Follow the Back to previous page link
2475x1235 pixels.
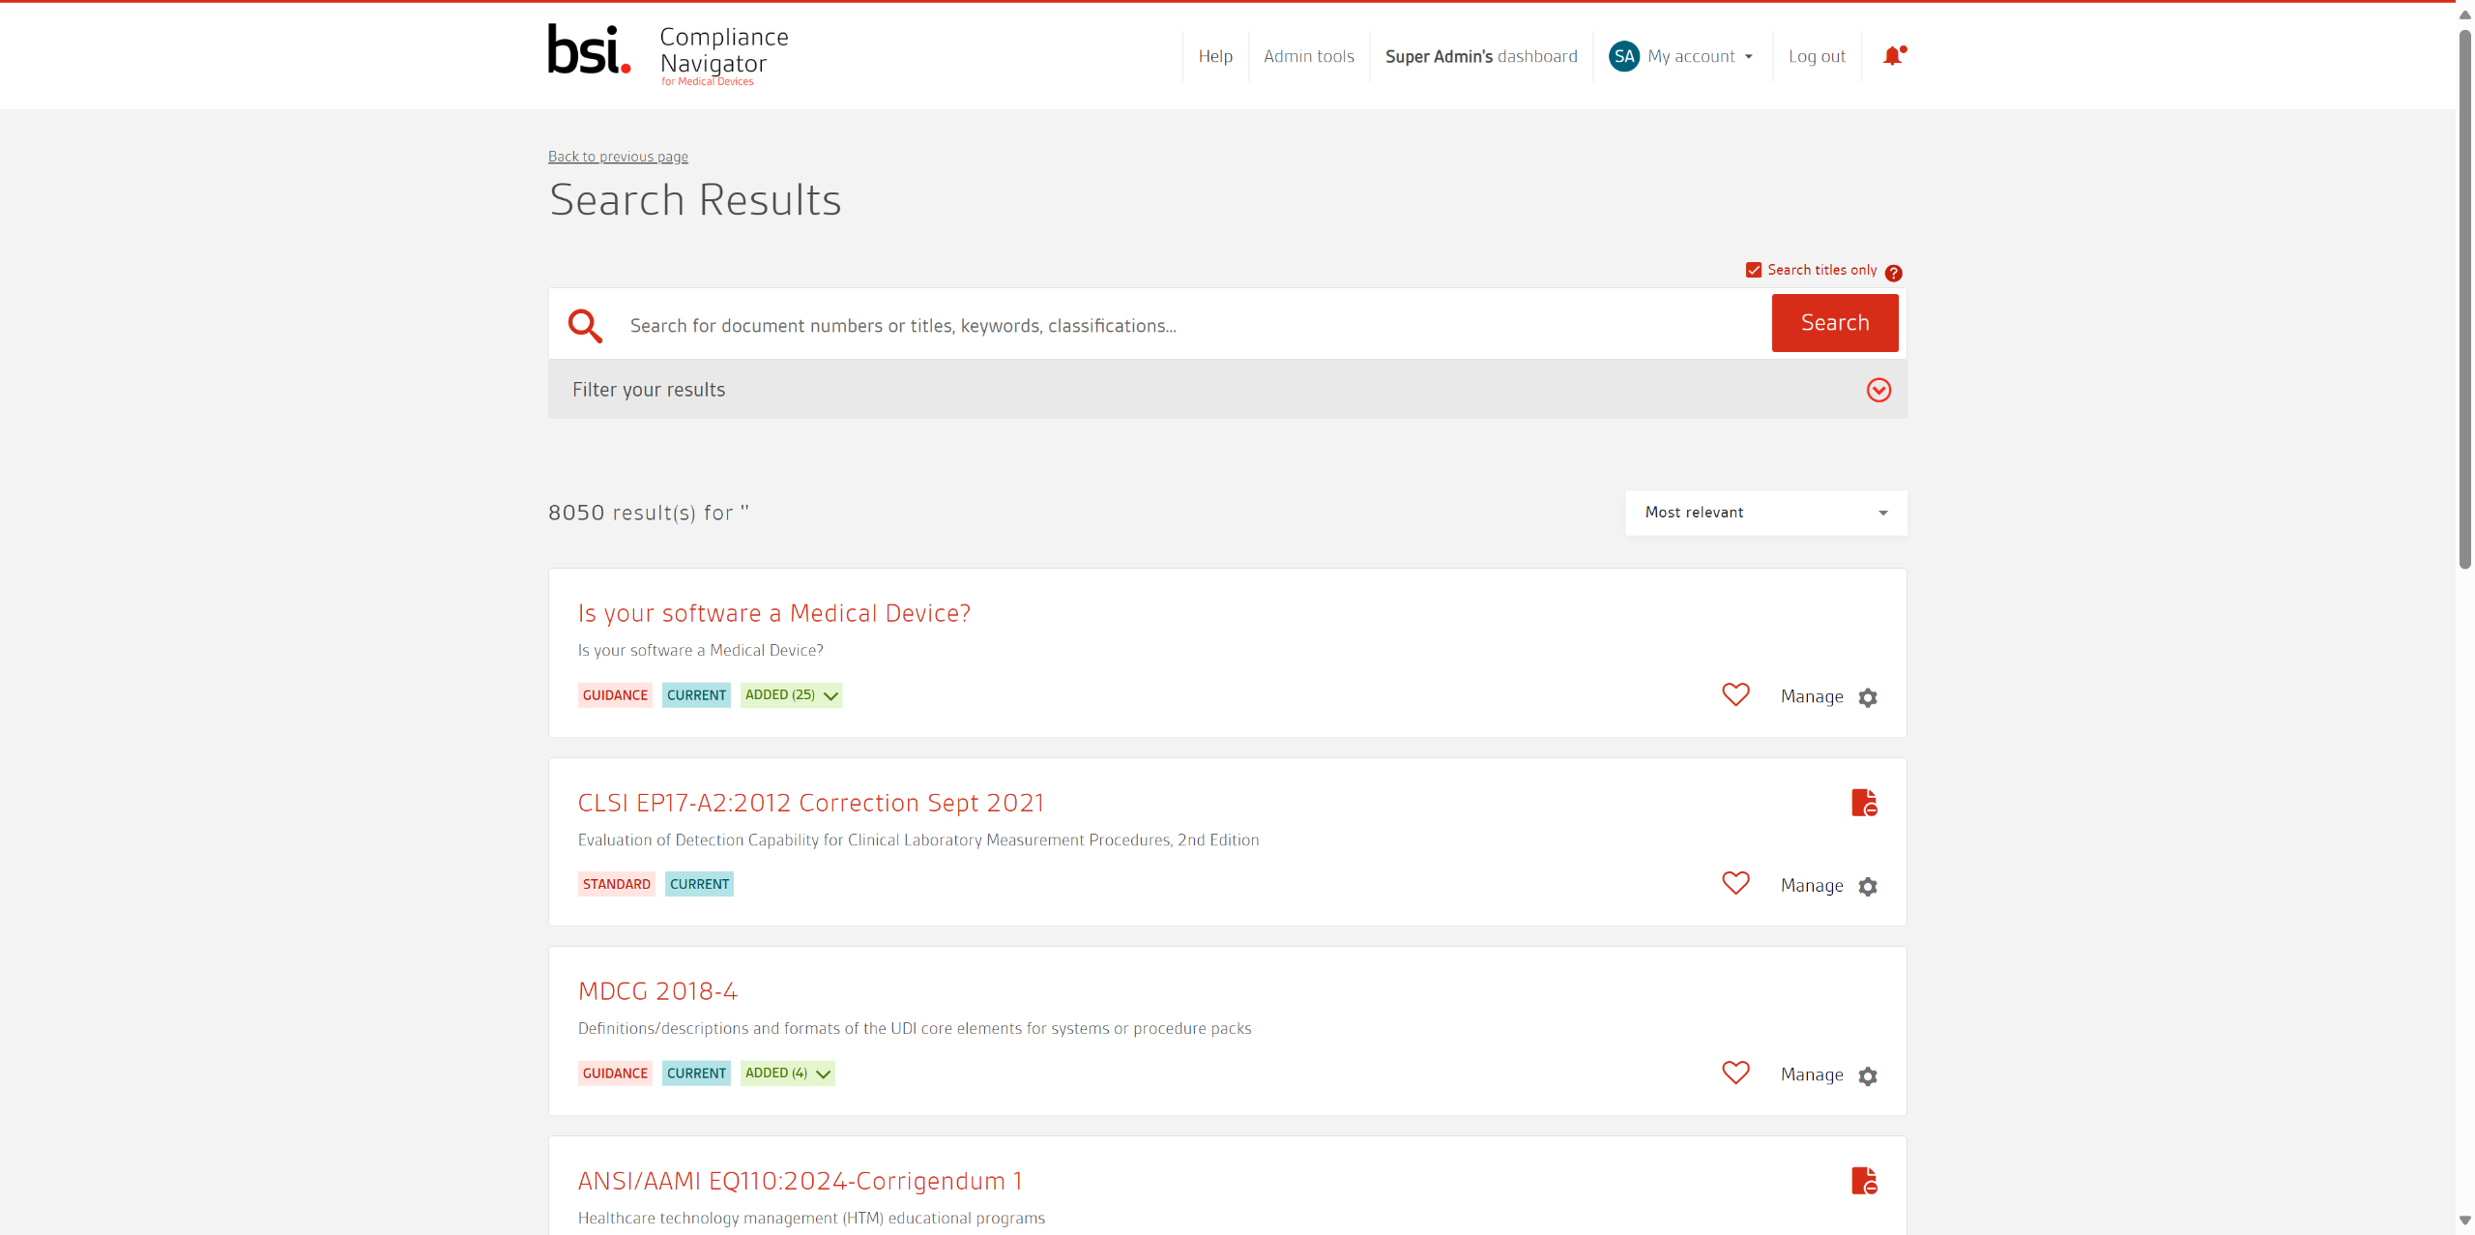coord(618,157)
